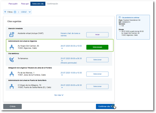Click the filter icon next to Filtros

pos(6,12)
